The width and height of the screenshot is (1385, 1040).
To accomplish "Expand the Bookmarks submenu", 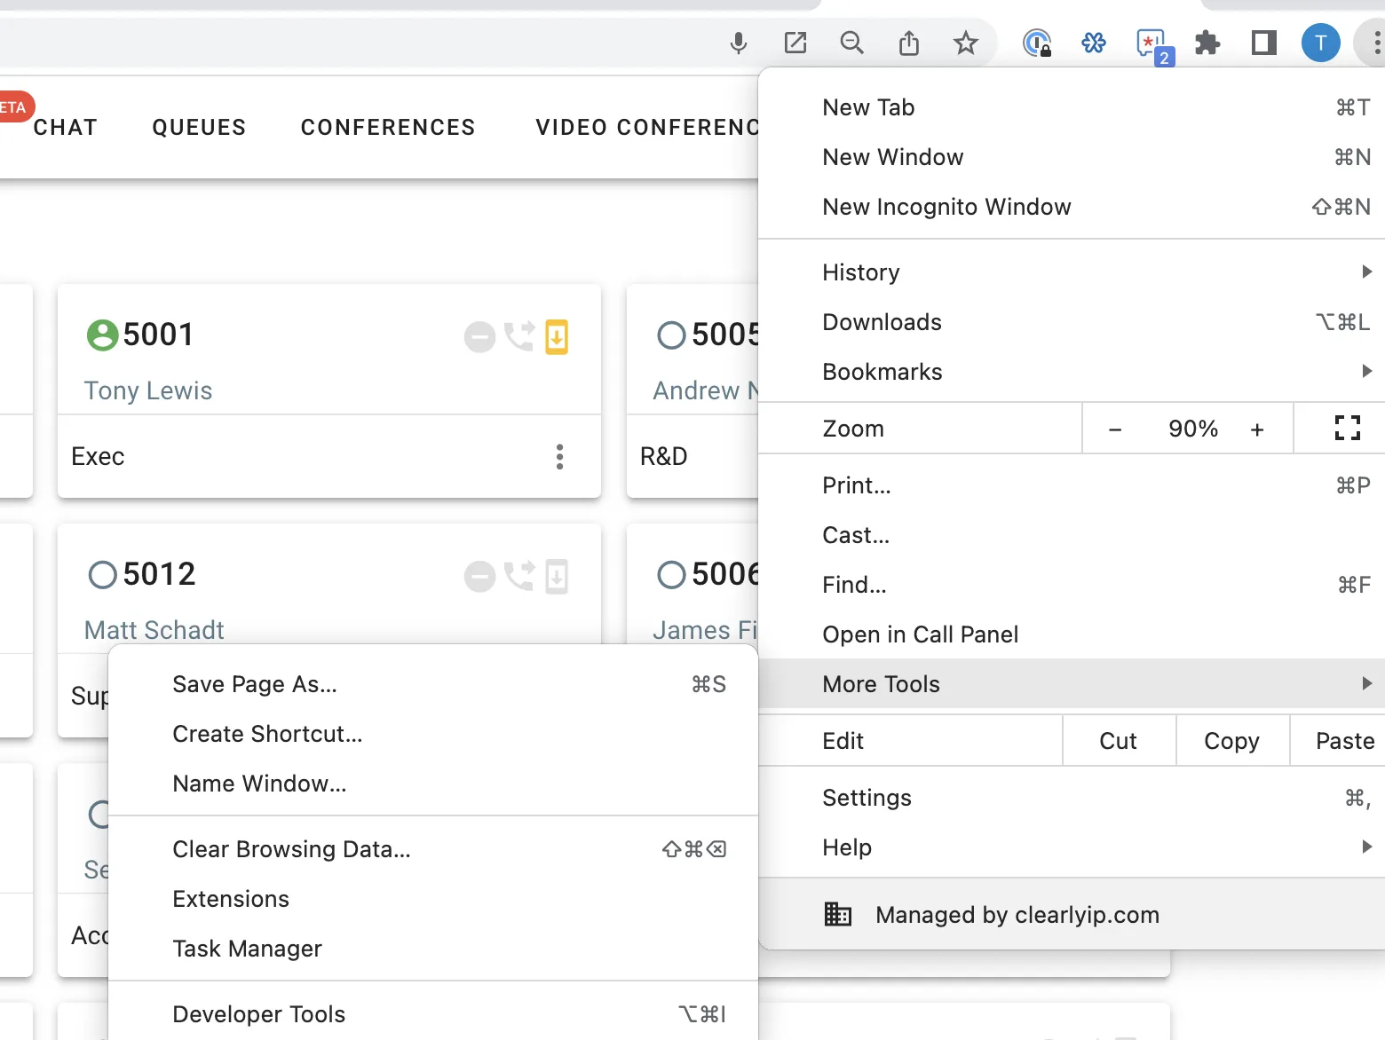I will click(x=1072, y=372).
